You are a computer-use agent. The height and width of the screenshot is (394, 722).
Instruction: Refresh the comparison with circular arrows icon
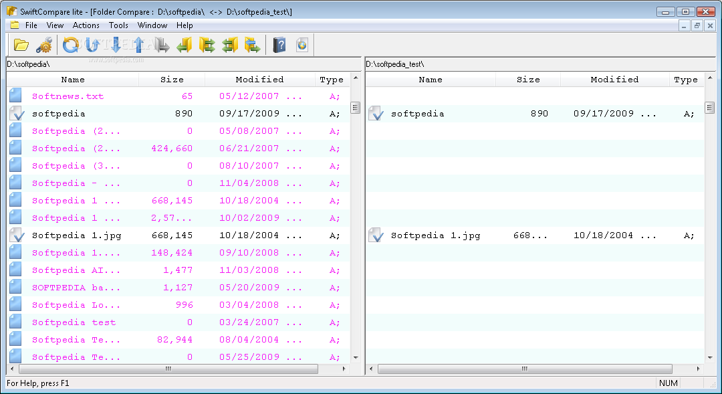(x=70, y=45)
